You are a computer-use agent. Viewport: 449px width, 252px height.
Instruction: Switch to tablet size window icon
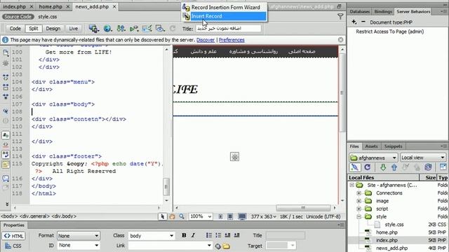click(230, 216)
